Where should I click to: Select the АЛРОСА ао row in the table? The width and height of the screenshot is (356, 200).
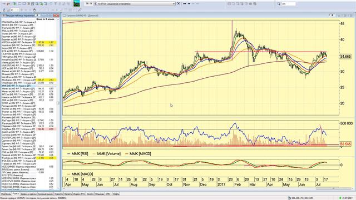[29, 42]
